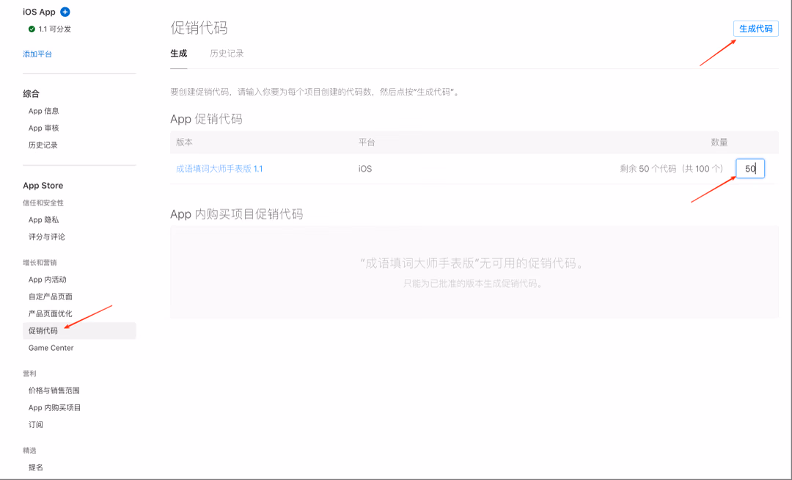792x480 pixels.
Task: Select 促销代码 in the sidebar
Action: tap(79, 331)
